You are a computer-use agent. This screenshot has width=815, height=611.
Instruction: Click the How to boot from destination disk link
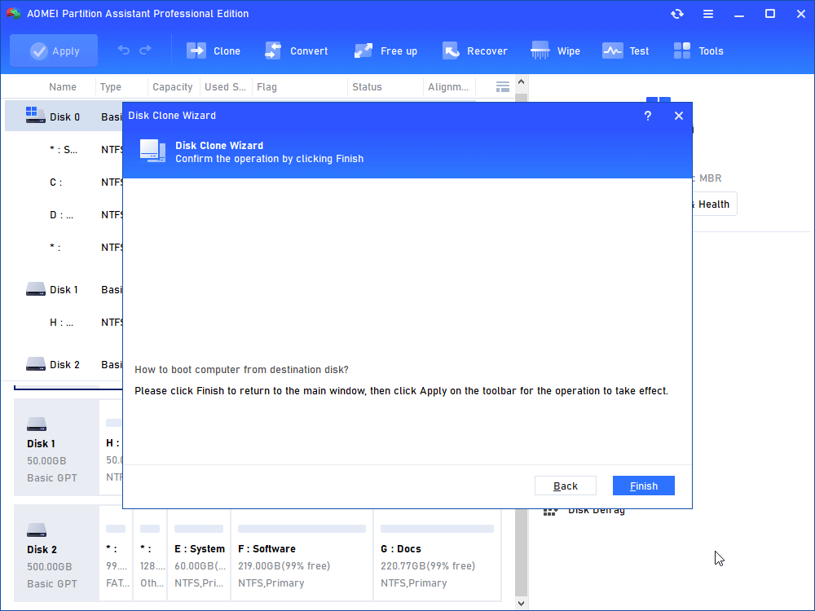coord(241,369)
